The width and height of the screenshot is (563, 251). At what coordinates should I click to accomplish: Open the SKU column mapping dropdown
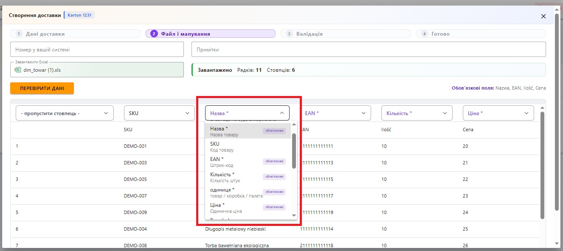point(159,113)
